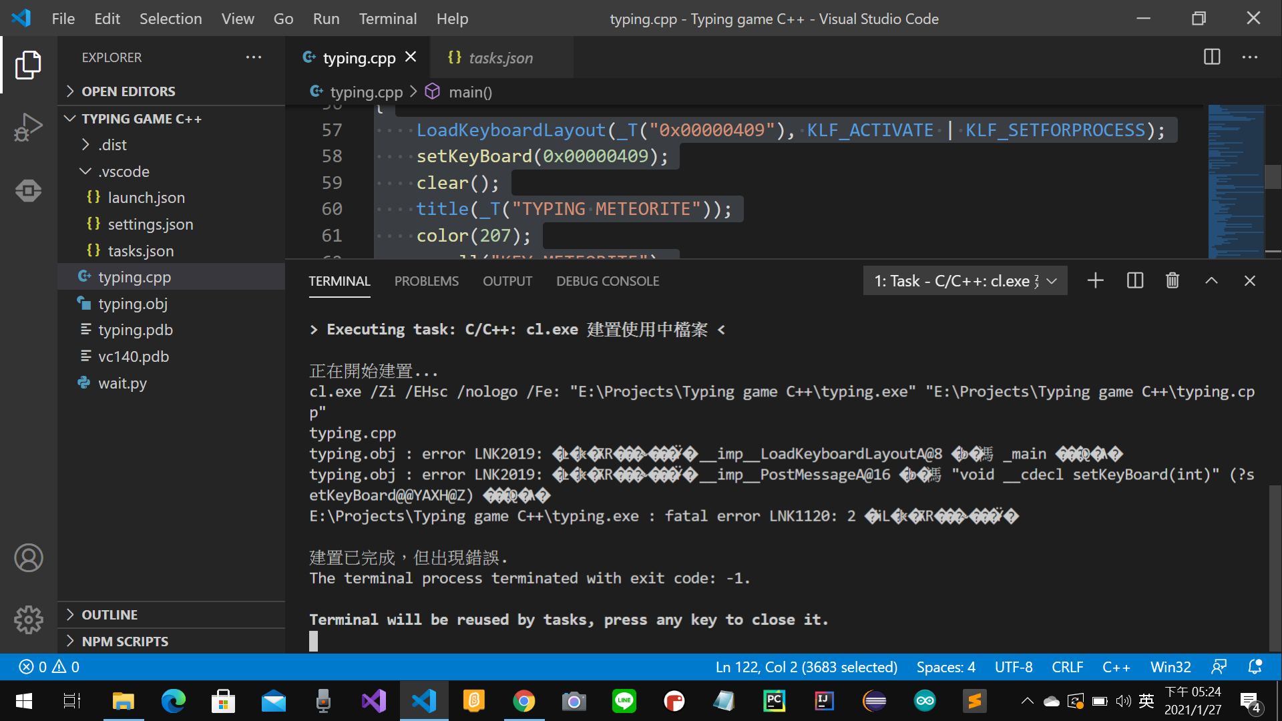This screenshot has height=721, width=1282.
Task: Kill the terminal with the trash icon
Action: coord(1172,280)
